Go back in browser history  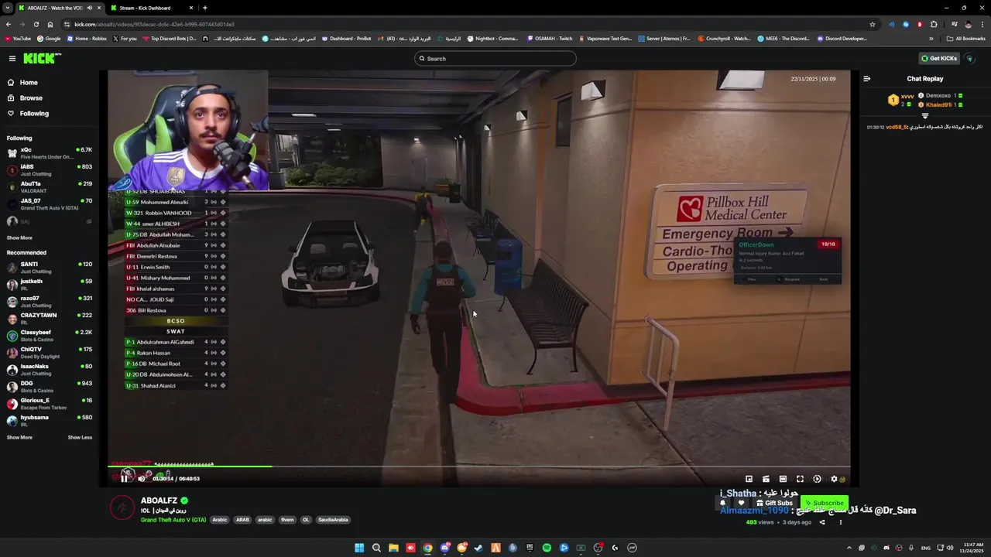(x=9, y=24)
